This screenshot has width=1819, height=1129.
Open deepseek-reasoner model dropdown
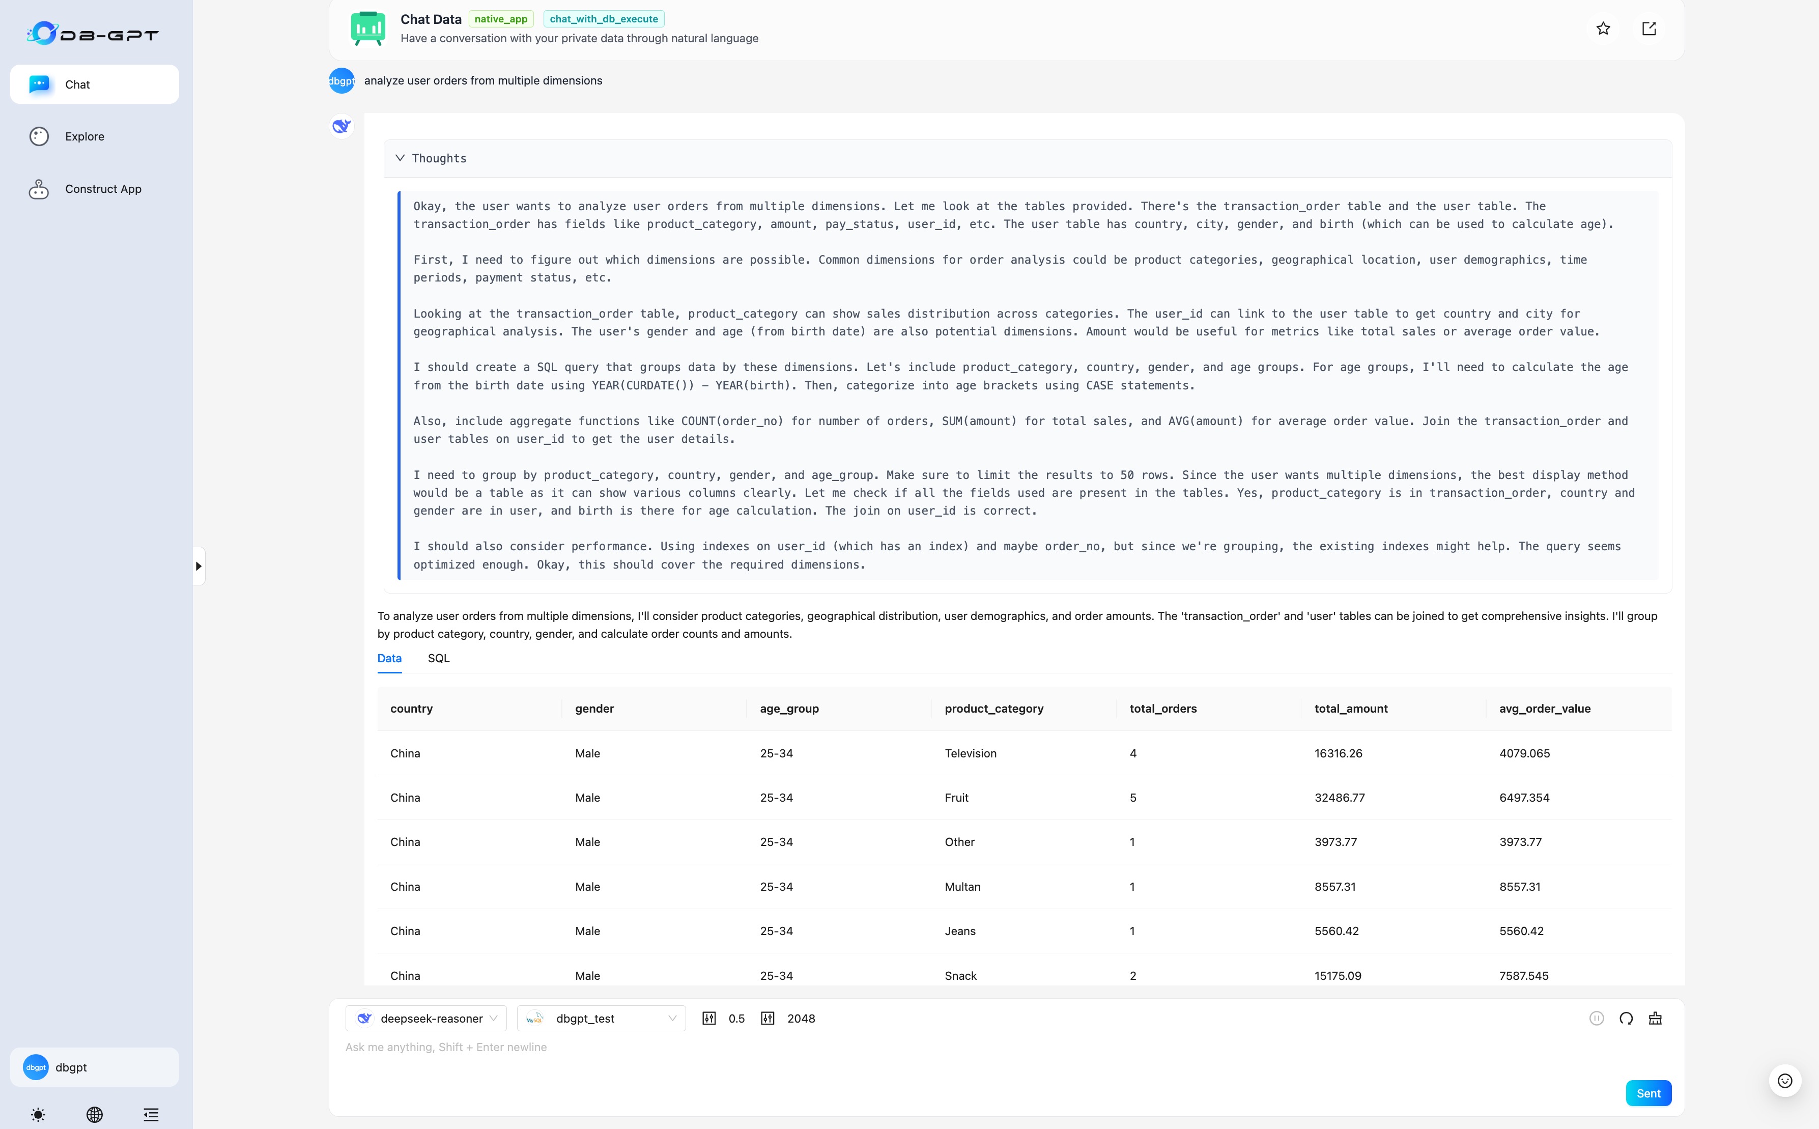point(426,1019)
